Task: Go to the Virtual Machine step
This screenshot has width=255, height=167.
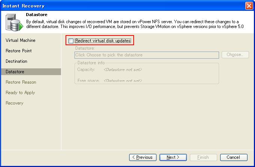Action: coord(21,40)
